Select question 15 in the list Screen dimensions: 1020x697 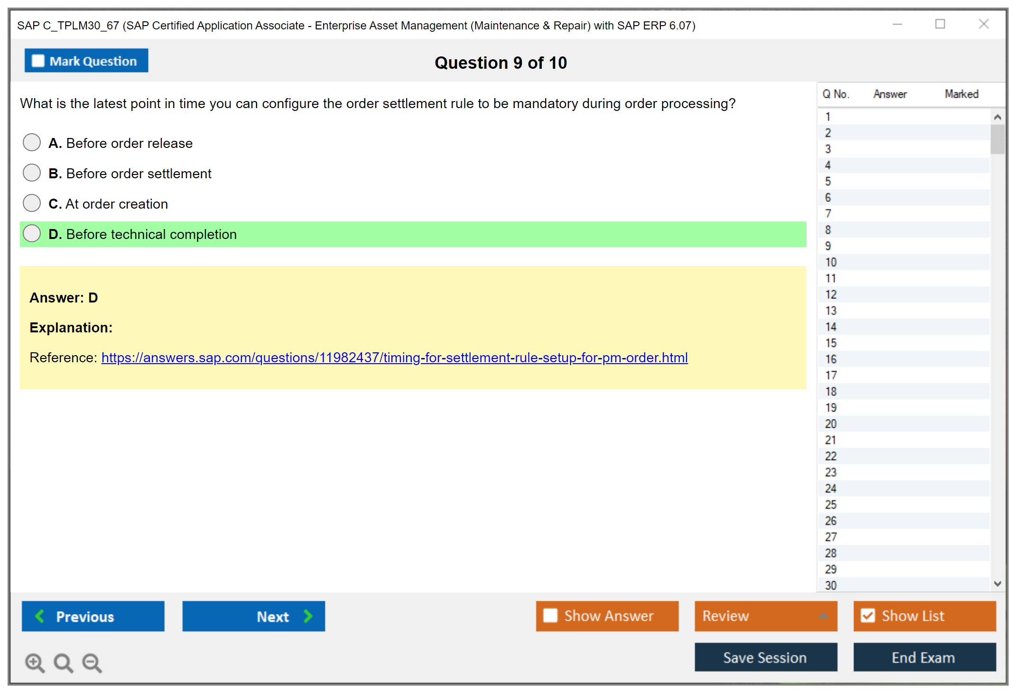pyautogui.click(x=831, y=343)
